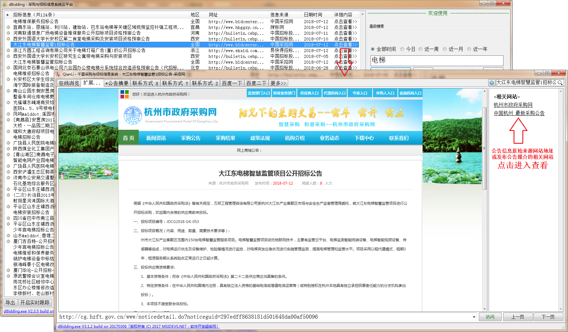568x332 pixels.
Task: Click the marker icon beside the 光福镇东崦湖 row
Action: coord(8,103)
